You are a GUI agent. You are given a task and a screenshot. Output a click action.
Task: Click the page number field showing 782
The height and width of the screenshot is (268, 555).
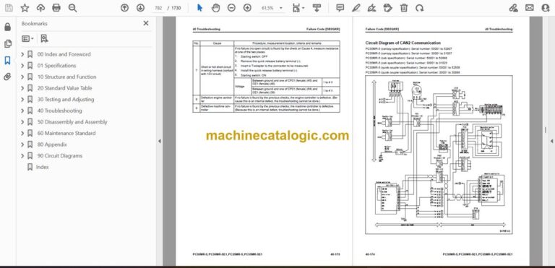tap(158, 8)
